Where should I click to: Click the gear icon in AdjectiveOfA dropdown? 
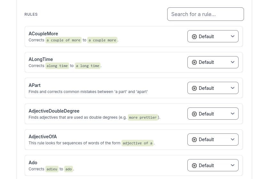(x=194, y=140)
